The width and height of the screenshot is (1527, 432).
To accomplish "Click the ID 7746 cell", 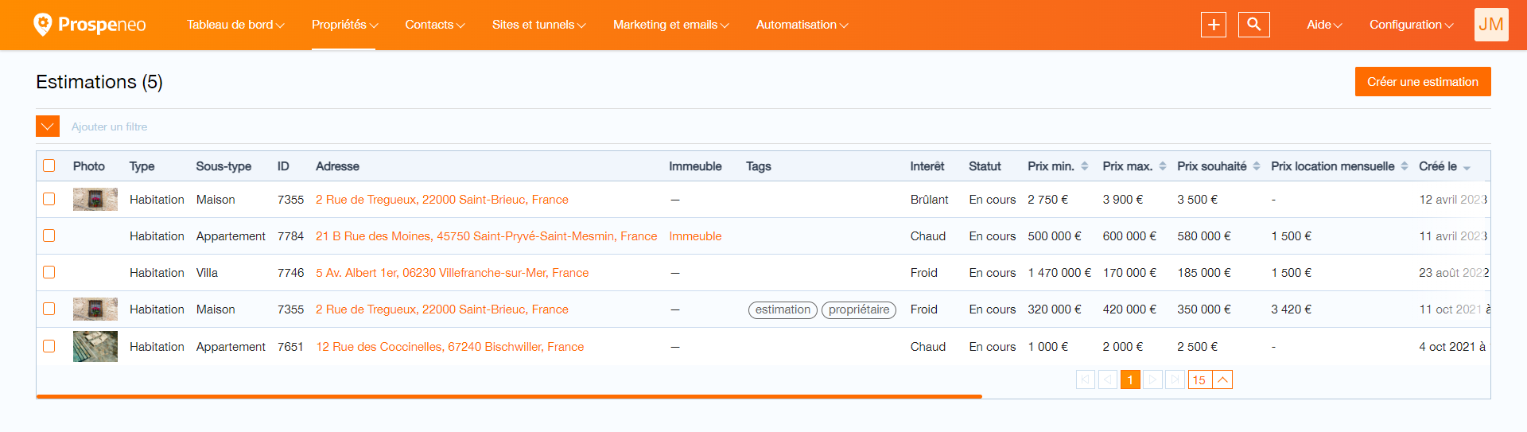I will pos(290,273).
